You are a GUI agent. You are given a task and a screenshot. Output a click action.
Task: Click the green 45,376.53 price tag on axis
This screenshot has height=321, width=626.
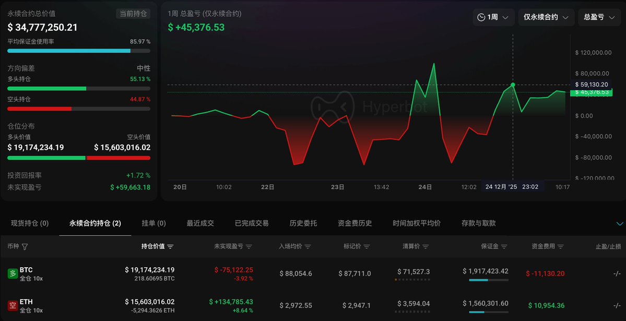(591, 92)
